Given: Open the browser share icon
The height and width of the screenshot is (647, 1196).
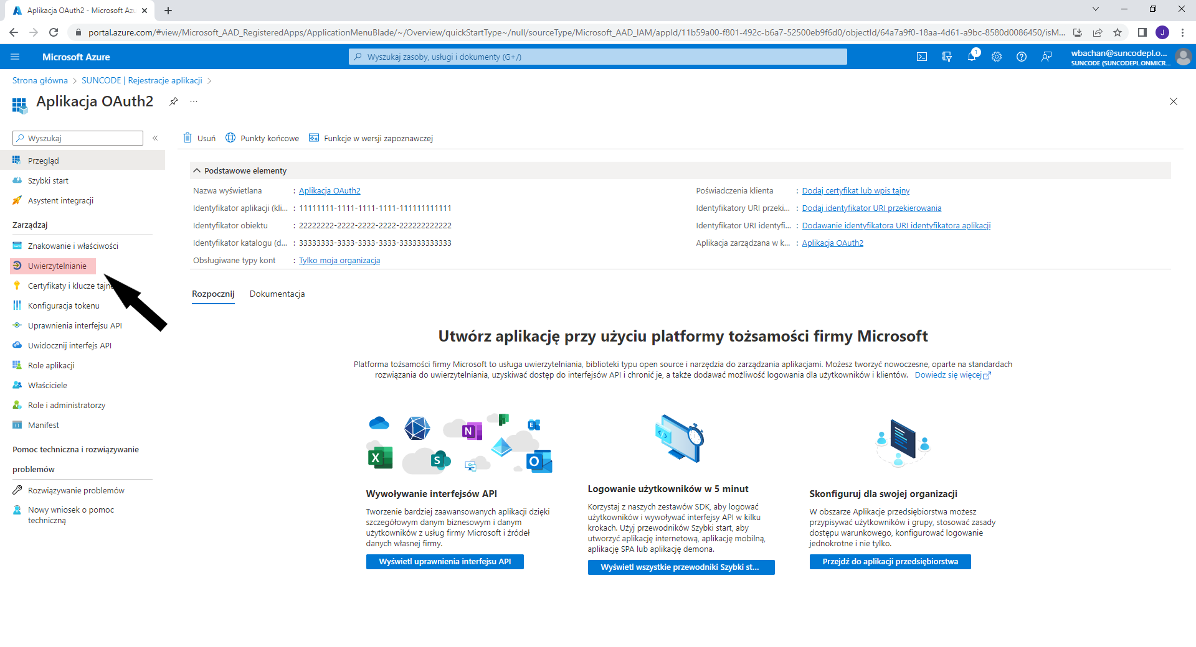Looking at the screenshot, I should [x=1098, y=32].
